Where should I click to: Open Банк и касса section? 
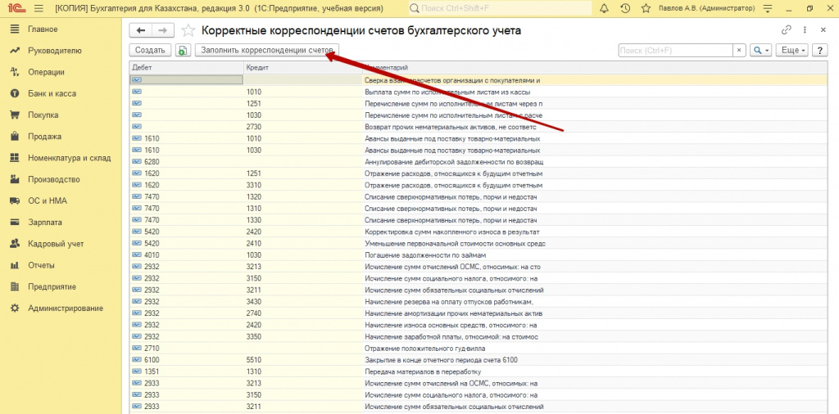point(52,93)
